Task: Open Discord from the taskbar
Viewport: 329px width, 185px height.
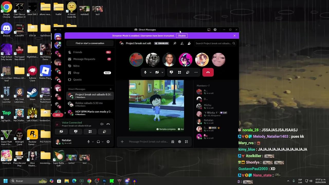Action: 127,181
